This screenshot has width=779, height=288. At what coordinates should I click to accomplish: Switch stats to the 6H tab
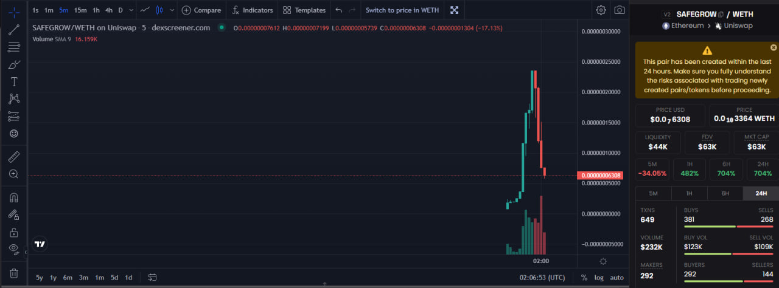[725, 193]
